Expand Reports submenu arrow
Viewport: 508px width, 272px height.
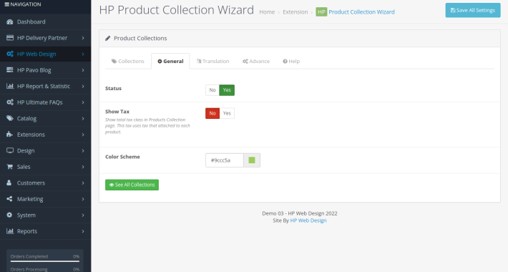coord(83,231)
